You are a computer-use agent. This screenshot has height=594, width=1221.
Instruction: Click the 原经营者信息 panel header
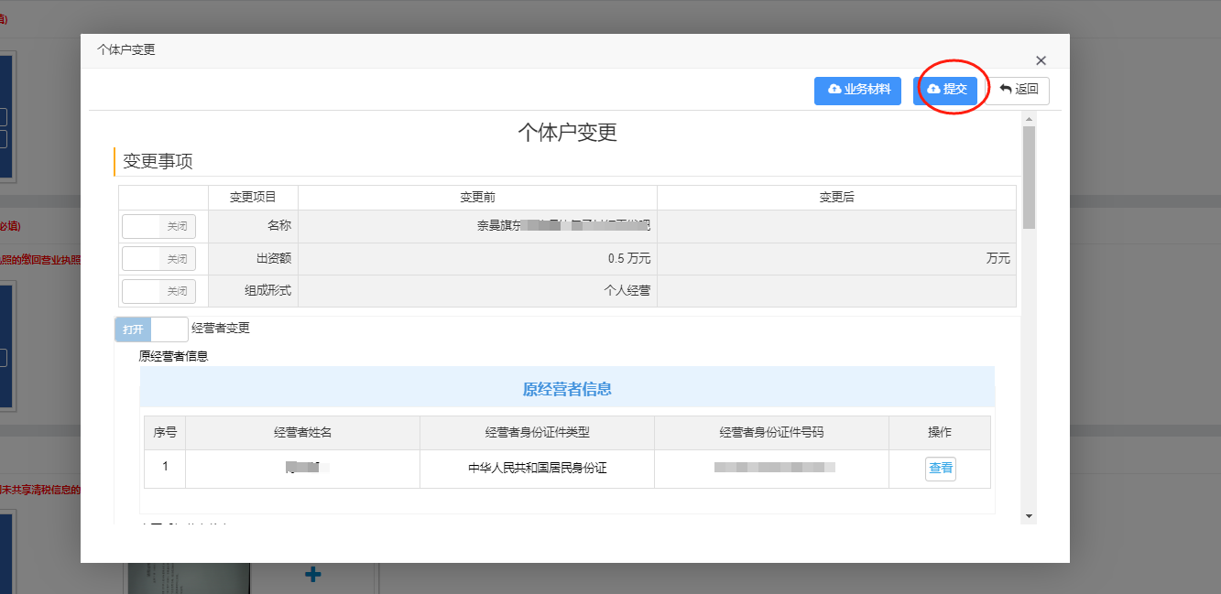coord(566,389)
